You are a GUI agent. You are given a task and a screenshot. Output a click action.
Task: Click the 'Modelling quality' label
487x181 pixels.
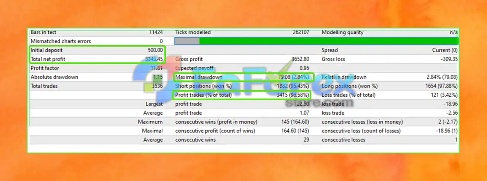coord(342,32)
